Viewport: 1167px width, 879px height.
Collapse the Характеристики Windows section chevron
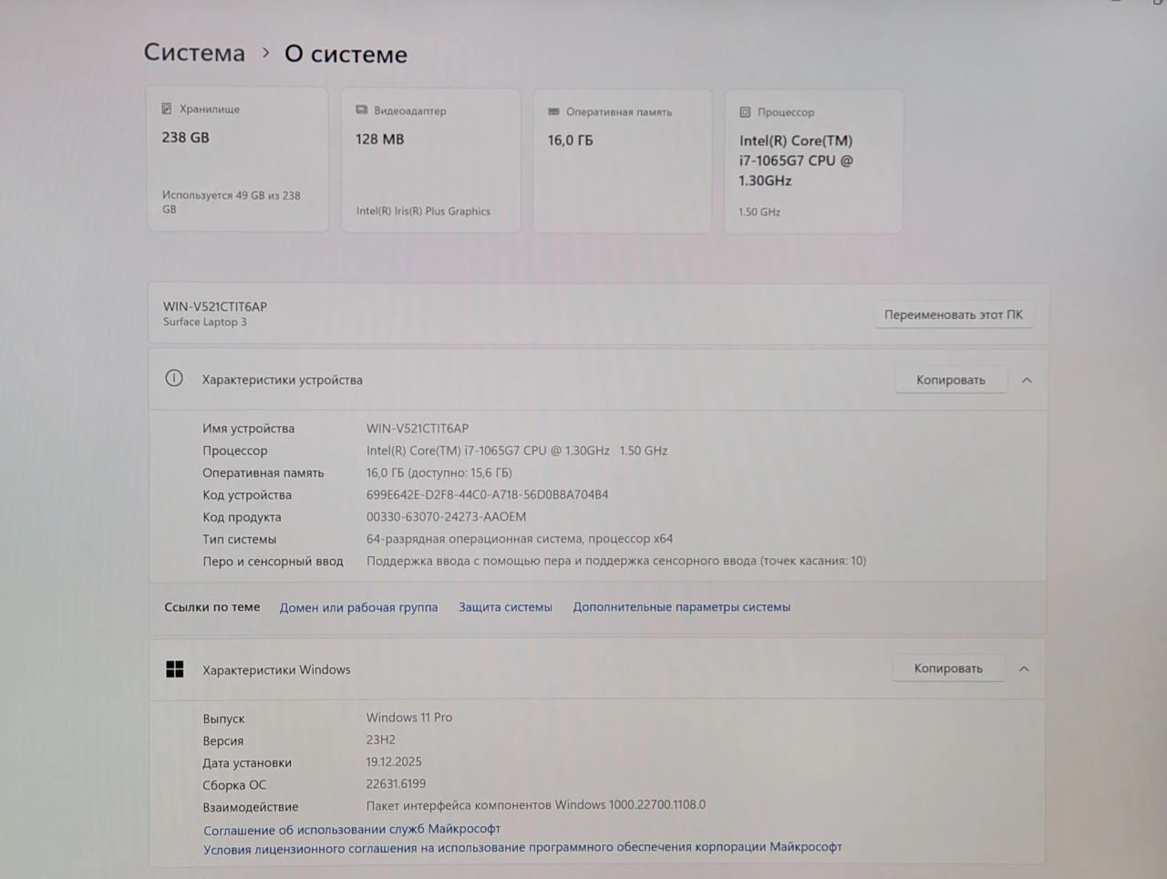pos(1024,668)
